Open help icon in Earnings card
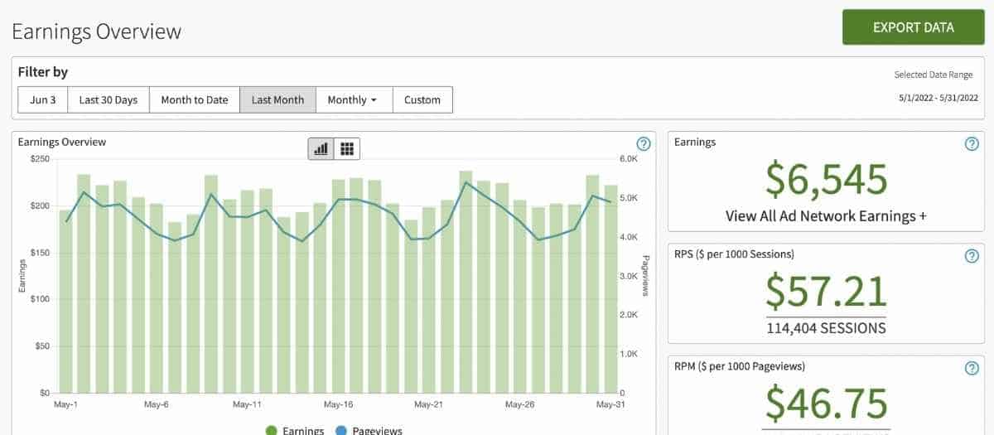Viewport: 994px width, 435px height. 972,144
